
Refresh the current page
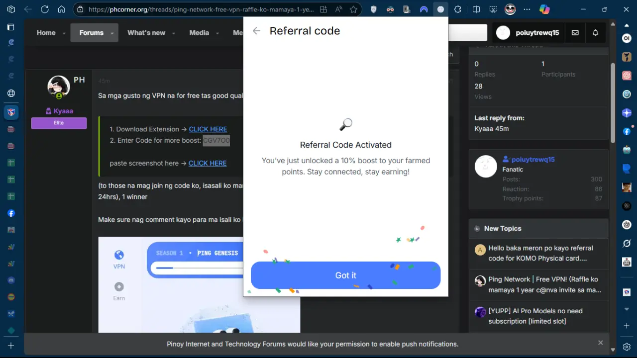point(45,9)
